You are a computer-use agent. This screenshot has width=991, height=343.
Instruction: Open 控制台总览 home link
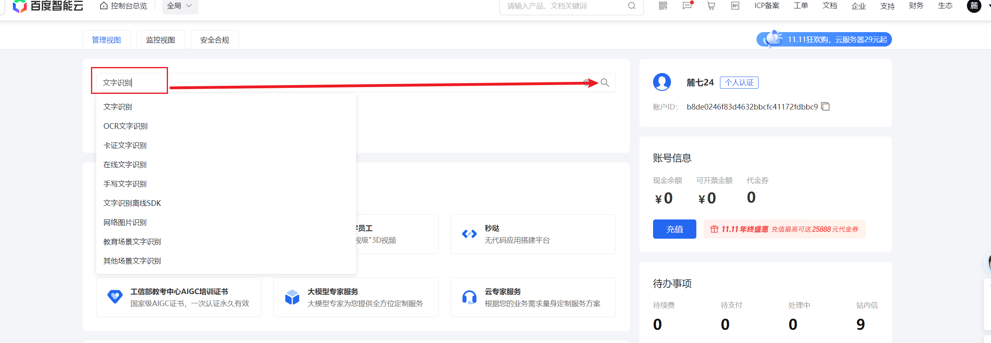pyautogui.click(x=123, y=6)
